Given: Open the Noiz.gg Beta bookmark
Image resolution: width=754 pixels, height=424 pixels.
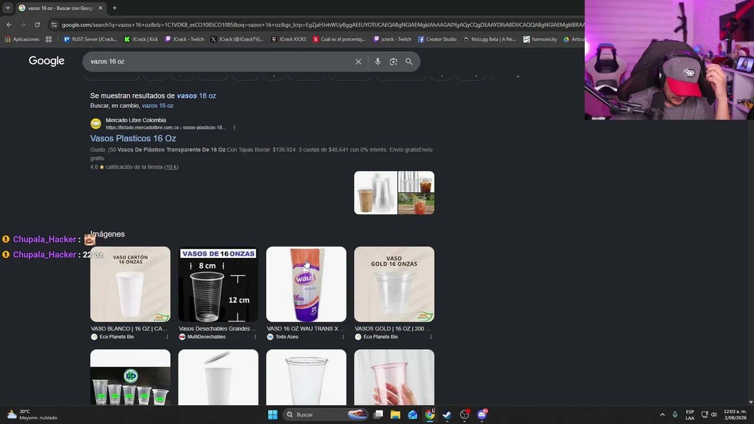Looking at the screenshot, I should tap(490, 39).
